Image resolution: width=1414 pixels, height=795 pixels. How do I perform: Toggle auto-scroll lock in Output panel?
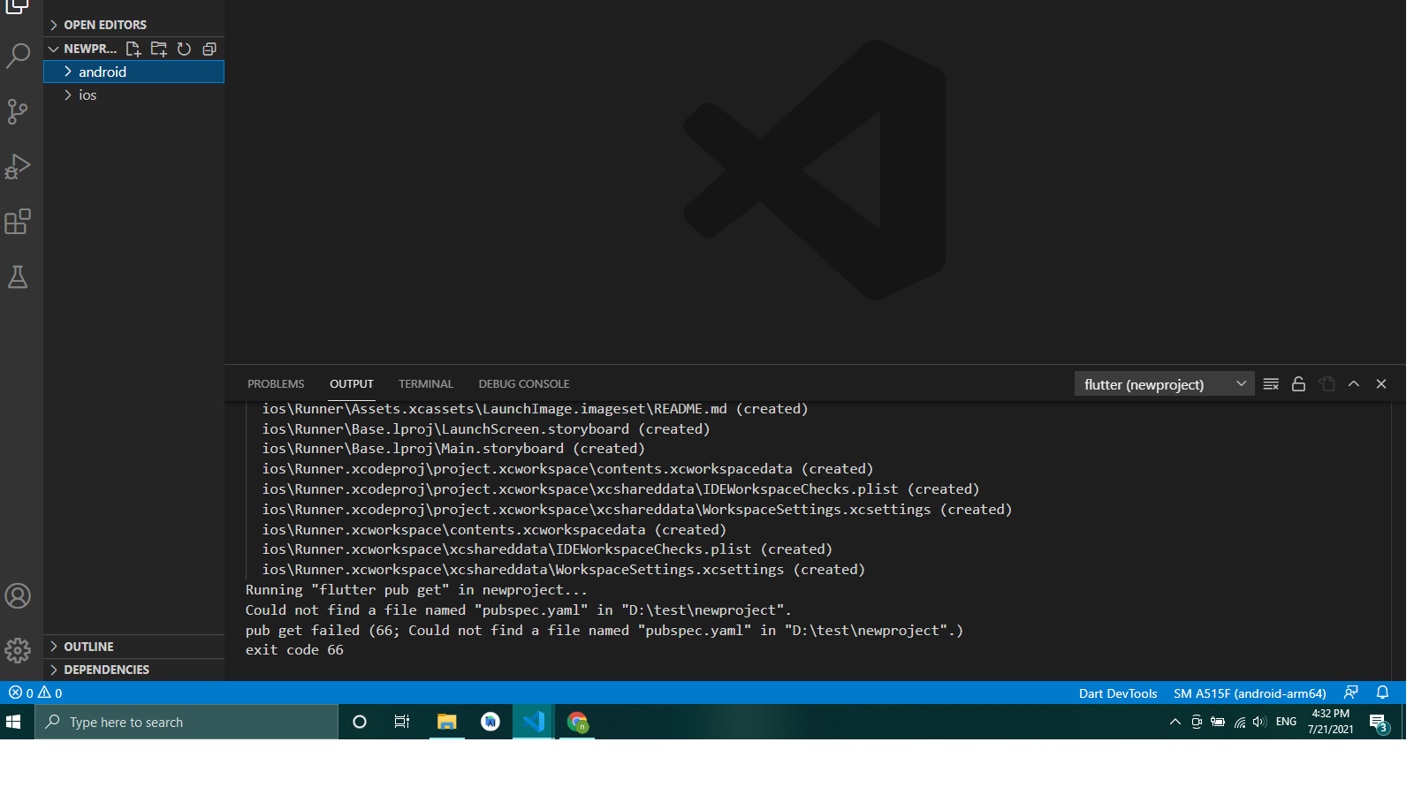pyautogui.click(x=1298, y=383)
